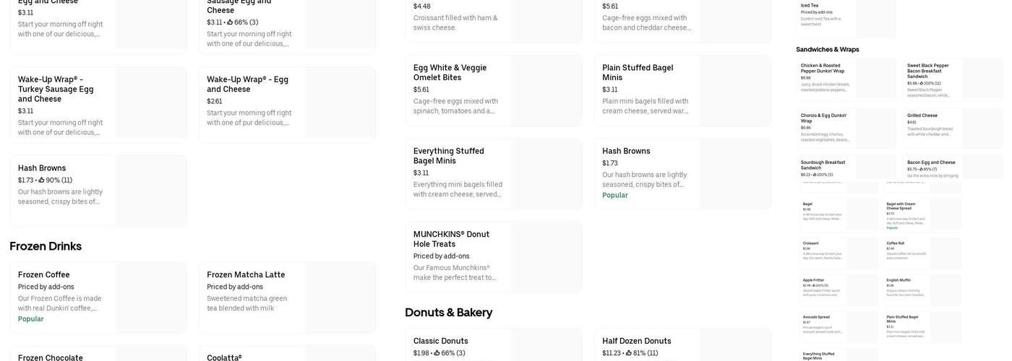Click thumbs-up icon on Sourdough Breakfast Sandwich rating
Viewport: 1012px width, 361px height.
[x=814, y=175]
